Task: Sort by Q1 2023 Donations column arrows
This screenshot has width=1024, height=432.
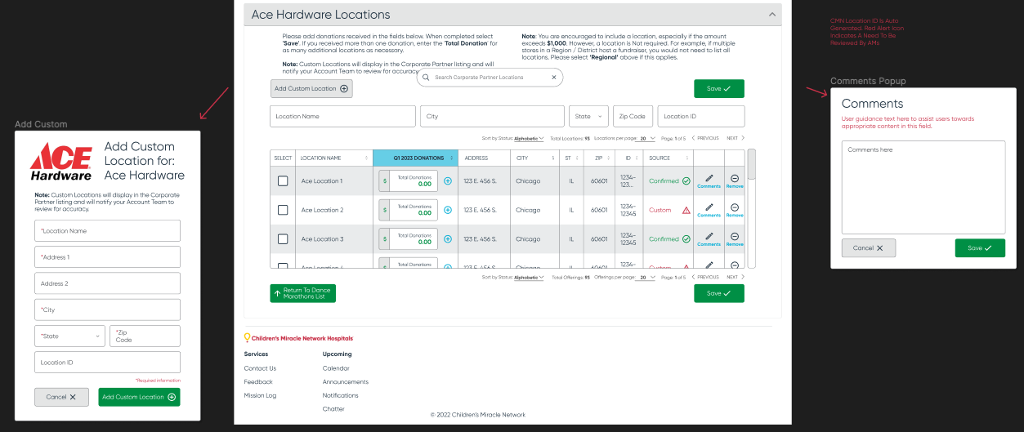Action: pyautogui.click(x=451, y=158)
